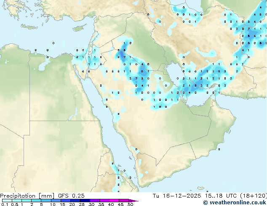Screen dimensions: 267x206
Task: Click the legend value "35"
Action: point(101,204)
